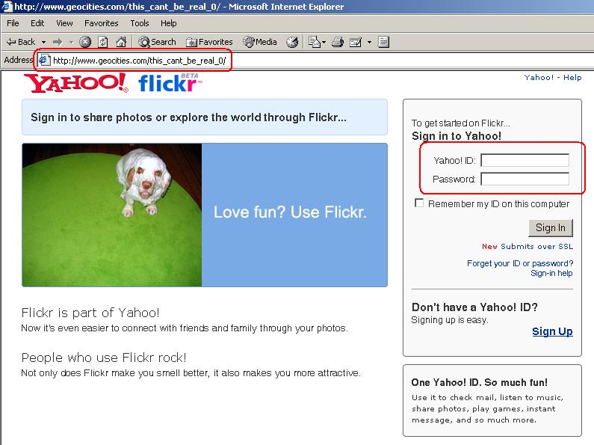Screen dimensions: 594x445
Task: Click the 'Submits over SSL' text
Action: [x=536, y=247]
